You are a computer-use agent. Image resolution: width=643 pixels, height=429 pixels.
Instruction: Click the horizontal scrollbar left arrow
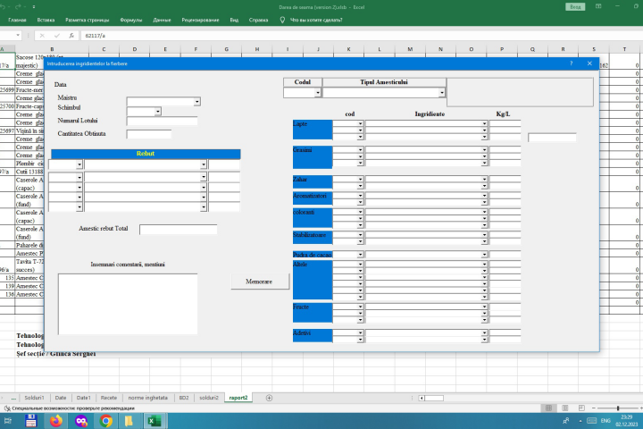pyautogui.click(x=422, y=398)
